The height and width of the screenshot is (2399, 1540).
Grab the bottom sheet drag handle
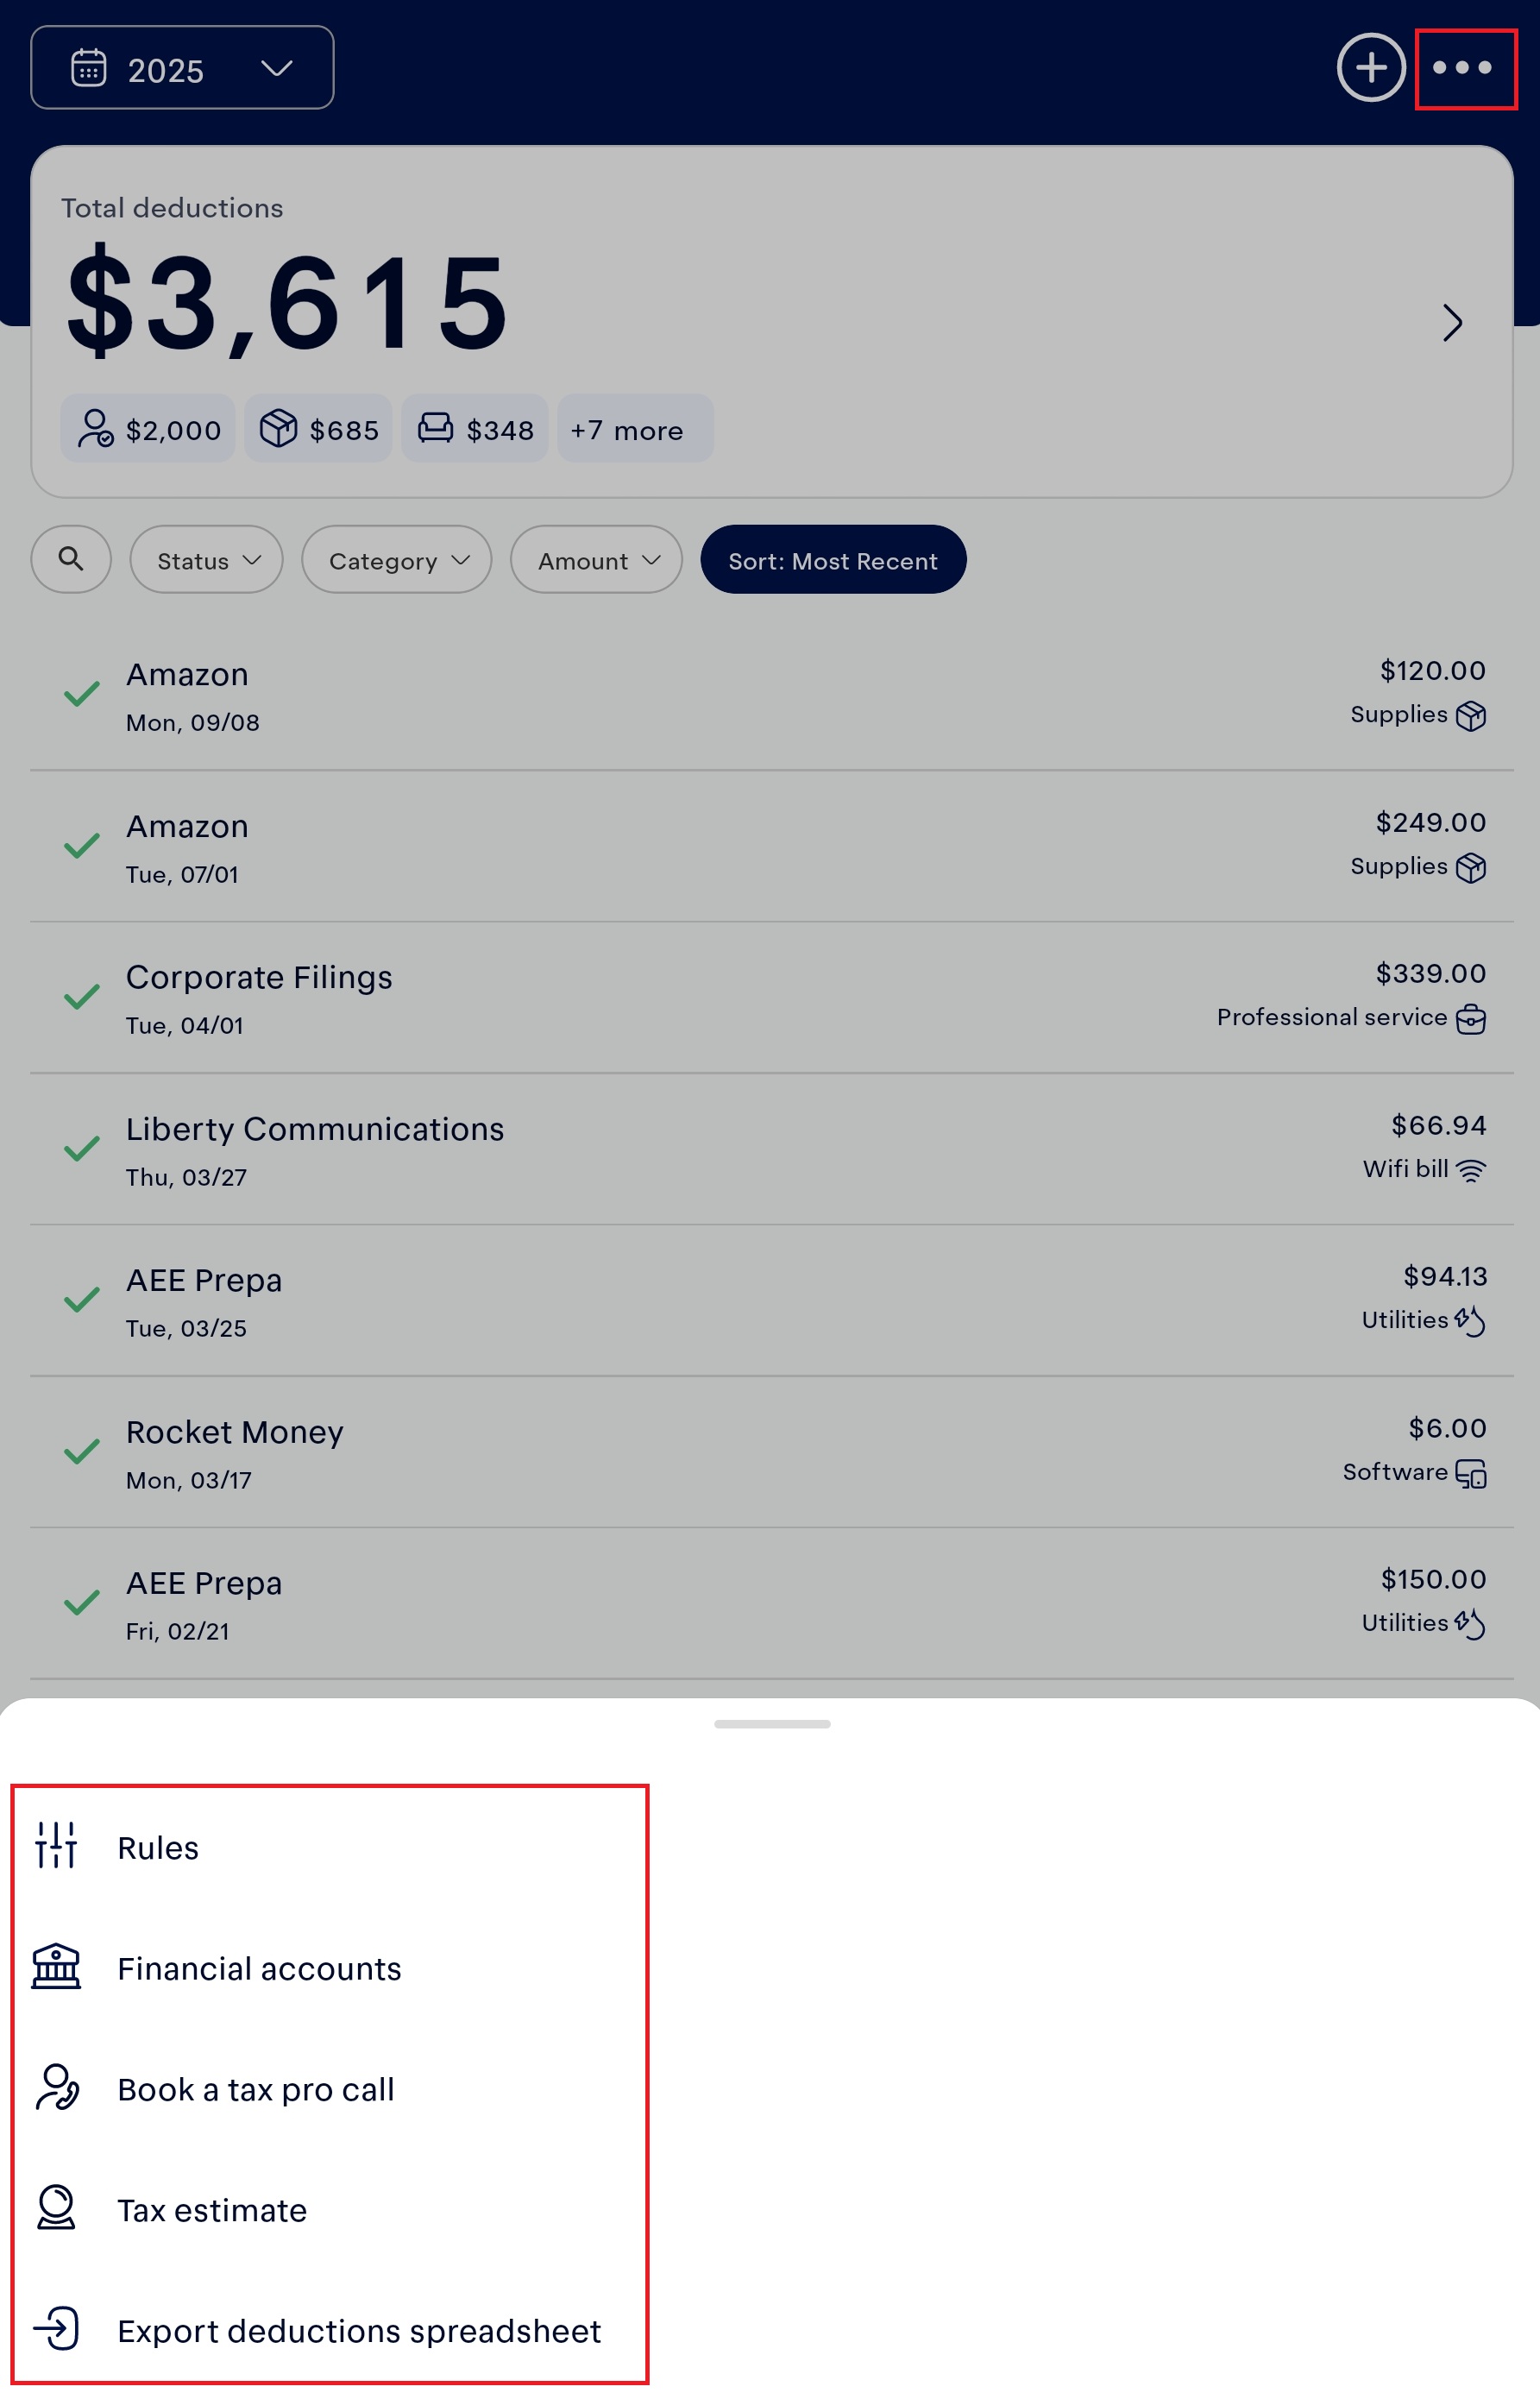771,1724
